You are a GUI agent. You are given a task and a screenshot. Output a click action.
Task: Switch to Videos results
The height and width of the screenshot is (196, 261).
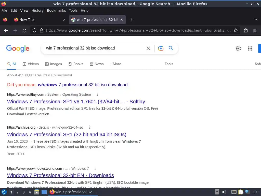pos(31,64)
